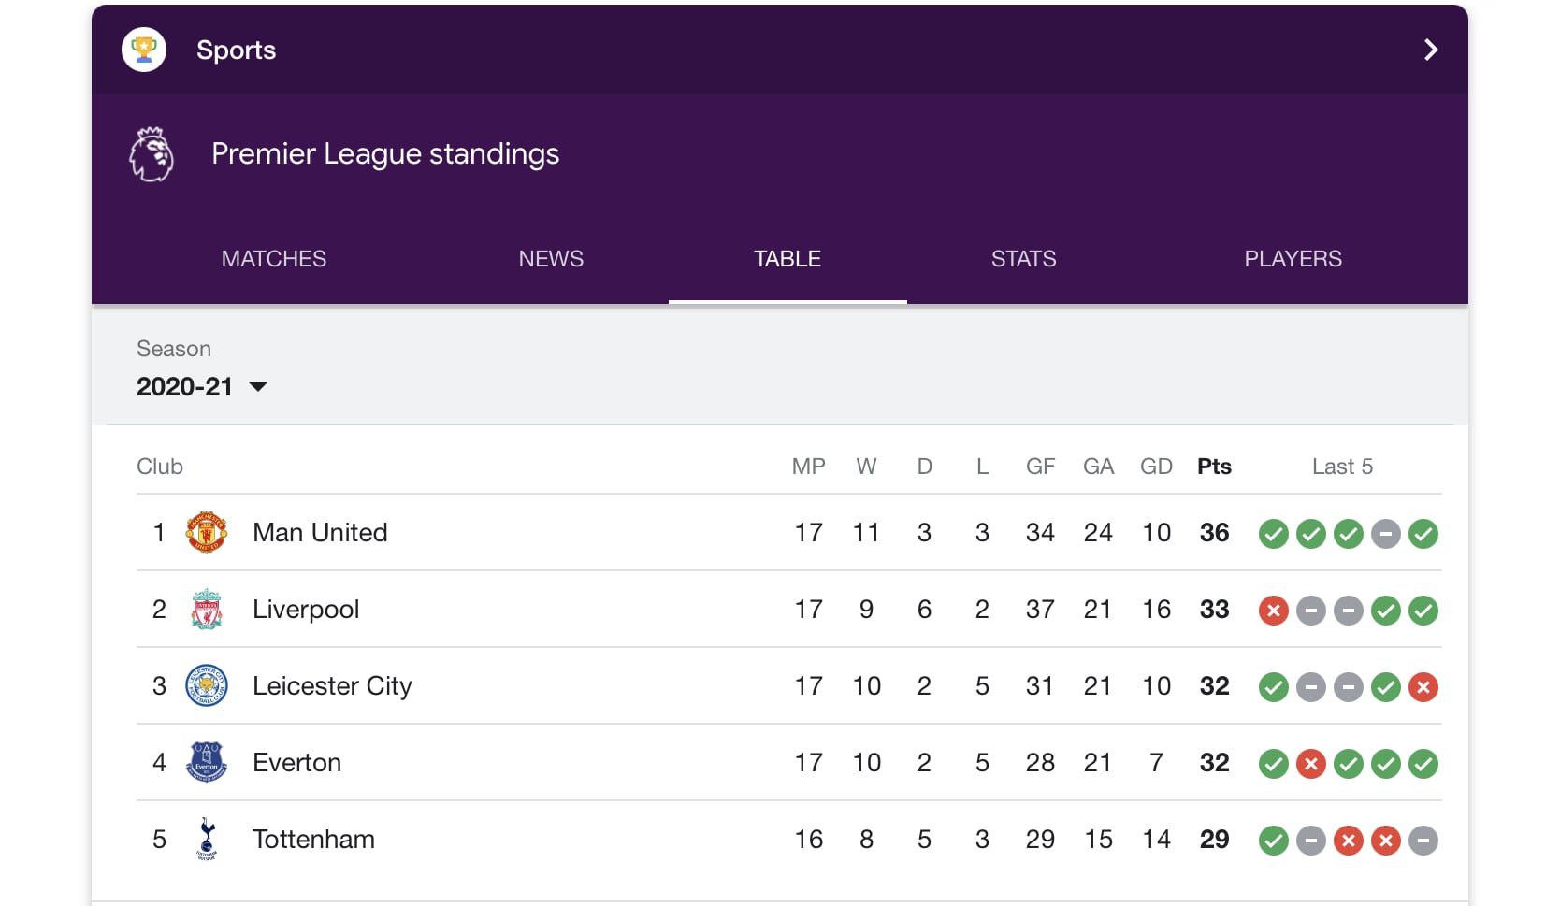
Task: Click the Tottenham club crest
Action: [207, 840]
